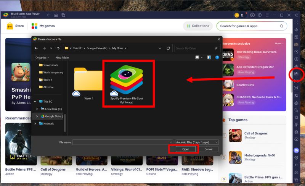This screenshot has height=186, width=305.
Task: Open the File name combo box dropdown arrow
Action: (x=170, y=142)
